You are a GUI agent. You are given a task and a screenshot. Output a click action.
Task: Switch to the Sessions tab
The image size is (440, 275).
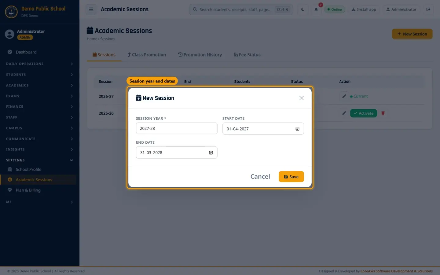(104, 55)
